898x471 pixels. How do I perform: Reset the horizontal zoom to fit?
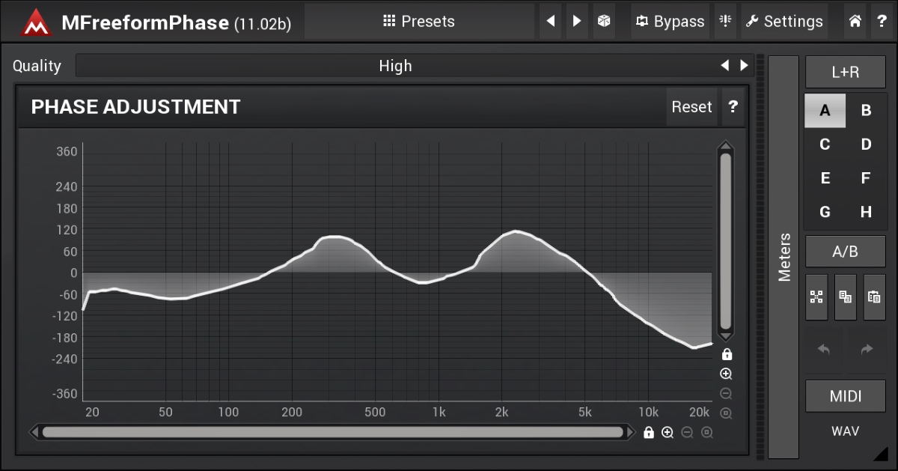click(x=706, y=432)
